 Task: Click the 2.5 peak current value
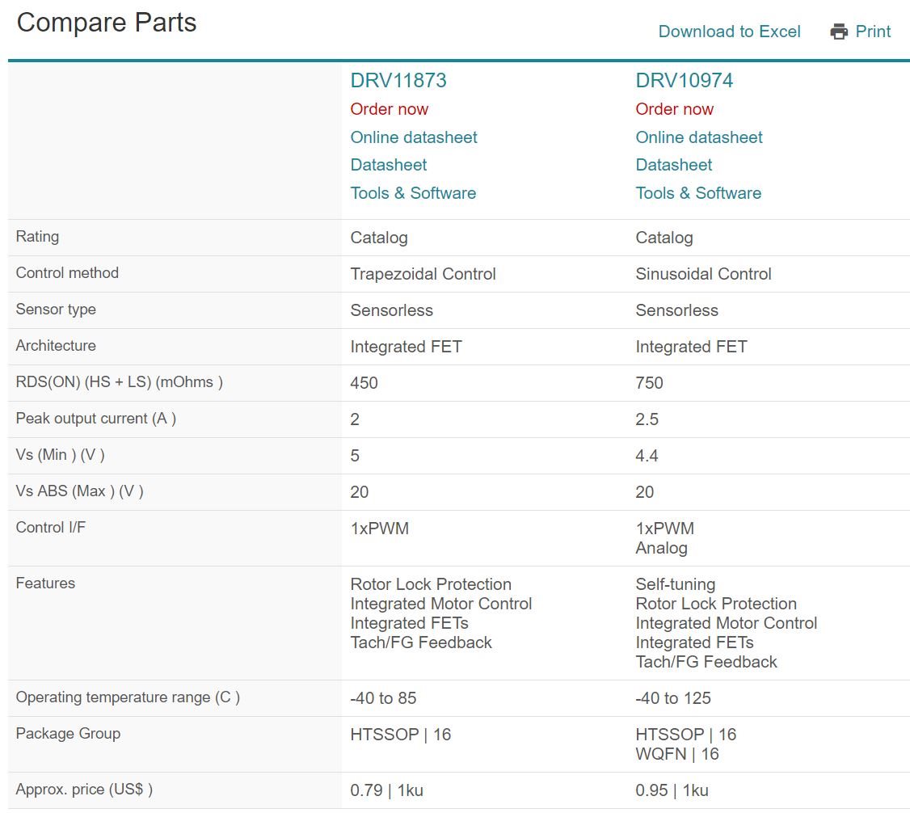pos(647,419)
